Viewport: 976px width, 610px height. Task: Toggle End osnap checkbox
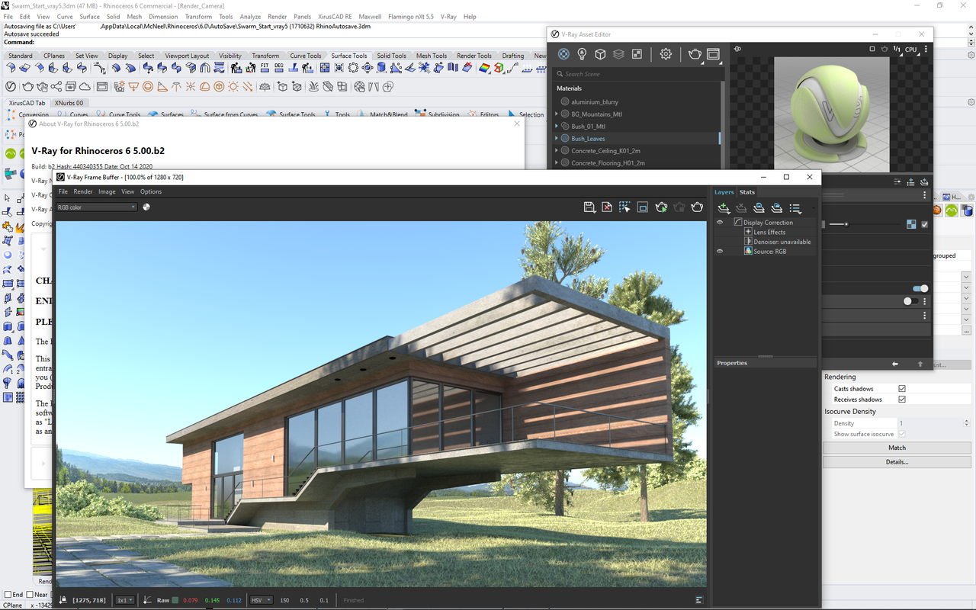click(8, 595)
